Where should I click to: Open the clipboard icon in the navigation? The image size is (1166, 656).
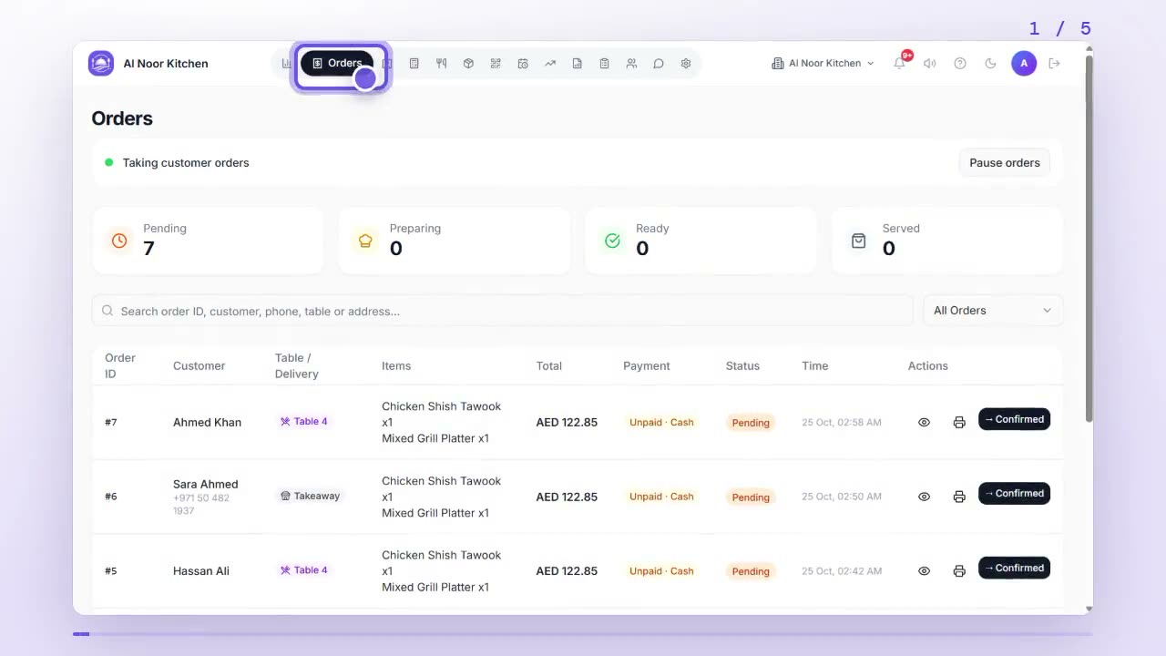pos(604,64)
